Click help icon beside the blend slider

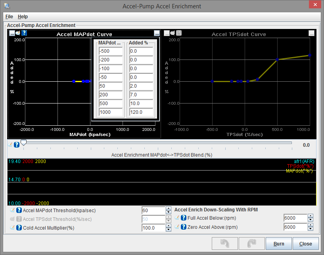[17, 145]
